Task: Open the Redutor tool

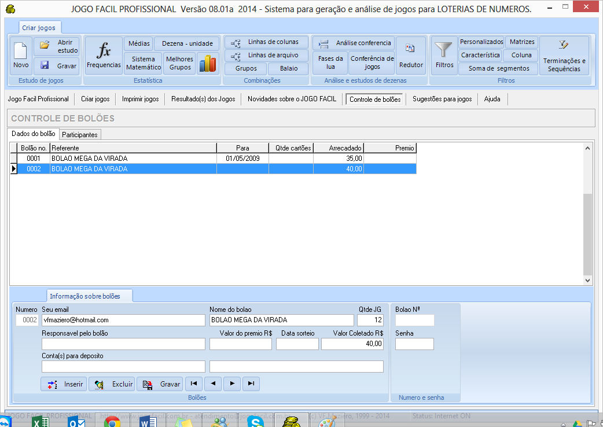Action: point(411,56)
